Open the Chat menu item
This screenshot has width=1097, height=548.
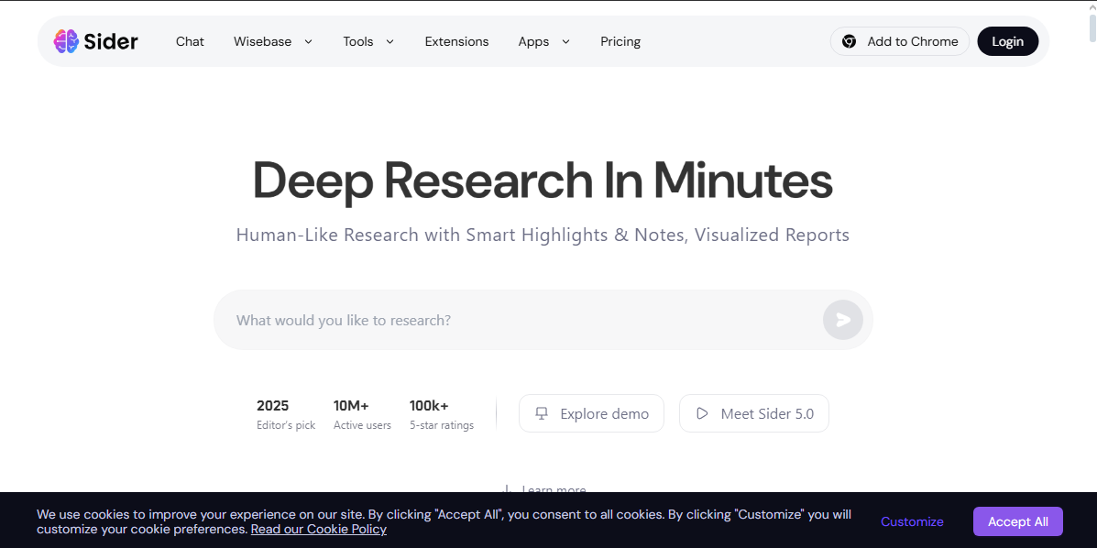(x=190, y=41)
